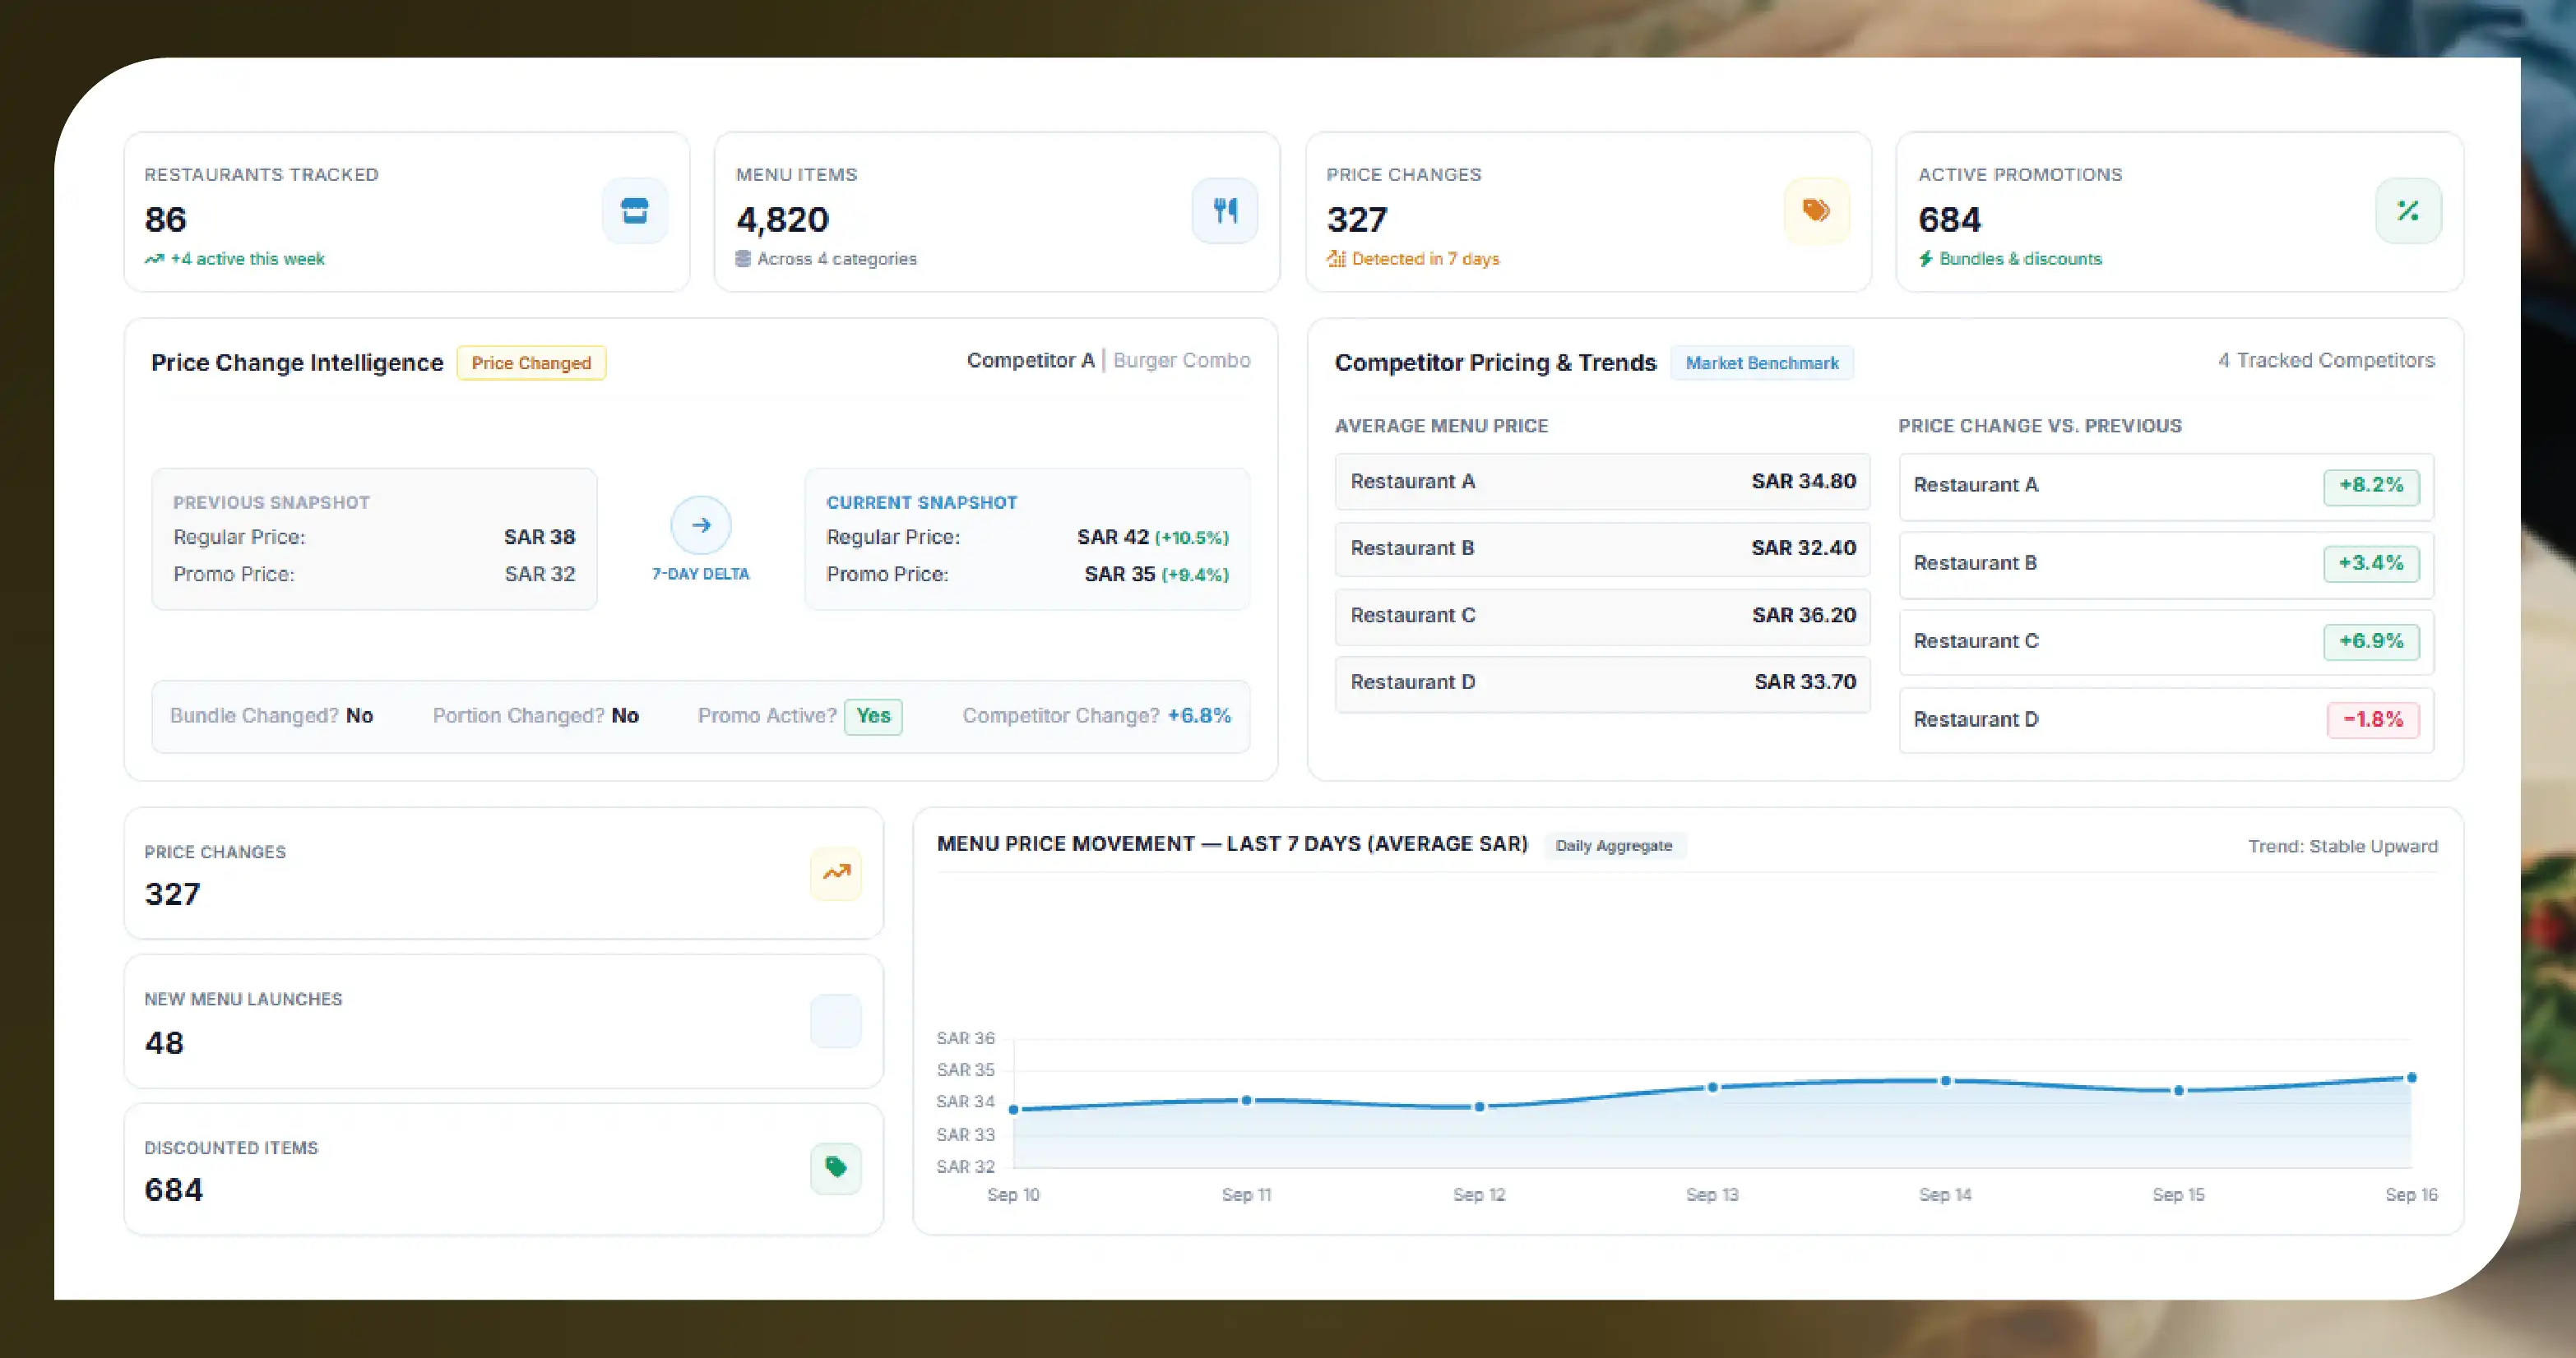This screenshot has width=2576, height=1358.
Task: Click the trend-up icon in lower Price Changes card
Action: click(x=836, y=873)
